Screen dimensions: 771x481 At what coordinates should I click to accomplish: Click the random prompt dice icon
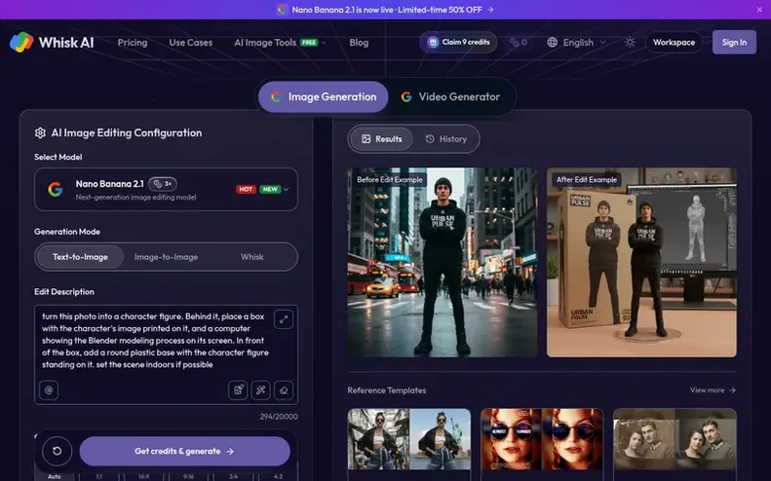[x=238, y=390]
